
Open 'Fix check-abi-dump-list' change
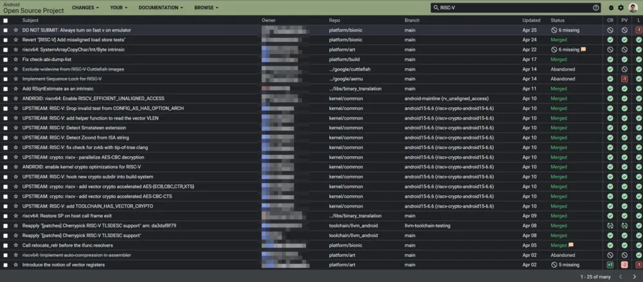coord(47,60)
